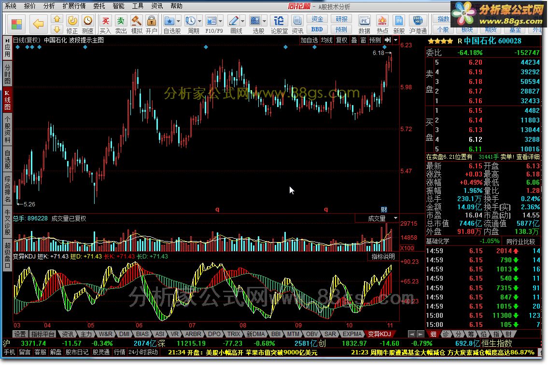Screen dimensions: 548x365
Task: Click the 指标说明 button
Action: pos(383,257)
